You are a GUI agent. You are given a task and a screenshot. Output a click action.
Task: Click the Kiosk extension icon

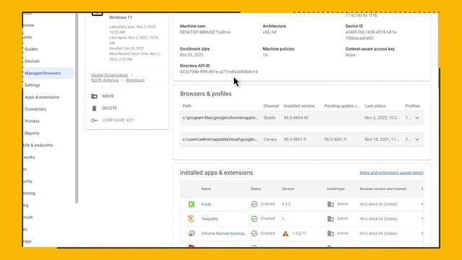(x=191, y=204)
